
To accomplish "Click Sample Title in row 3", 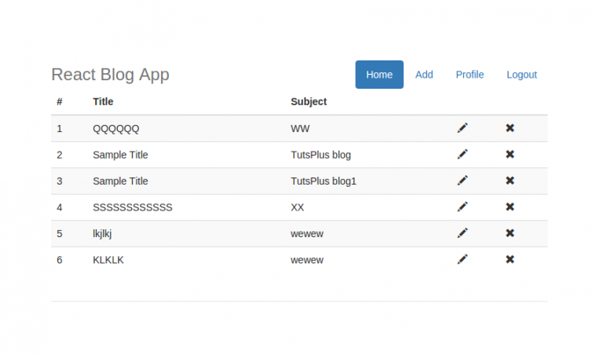I will pyautogui.click(x=120, y=181).
